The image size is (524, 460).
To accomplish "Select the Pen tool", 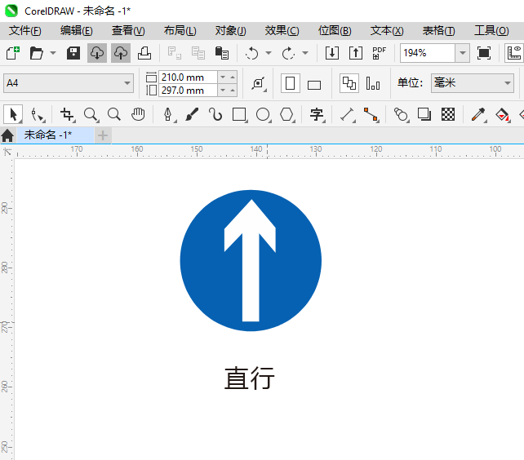I will pyautogui.click(x=168, y=114).
